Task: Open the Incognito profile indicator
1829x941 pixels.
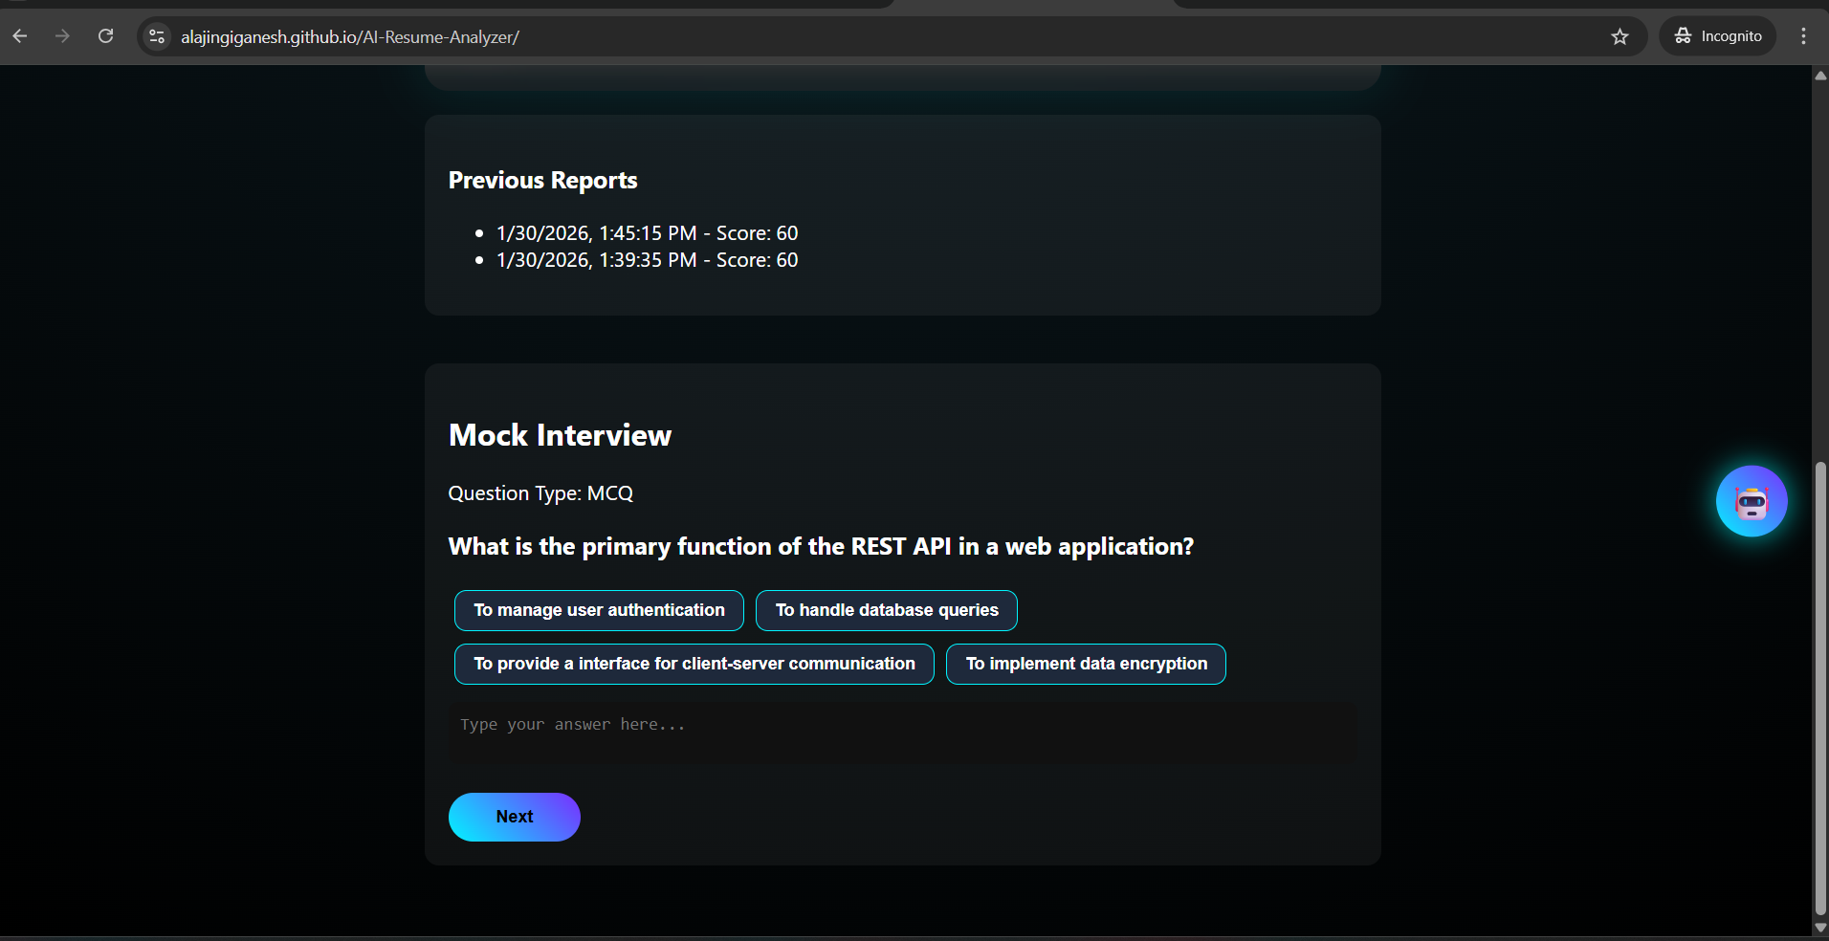Action: tap(1718, 36)
